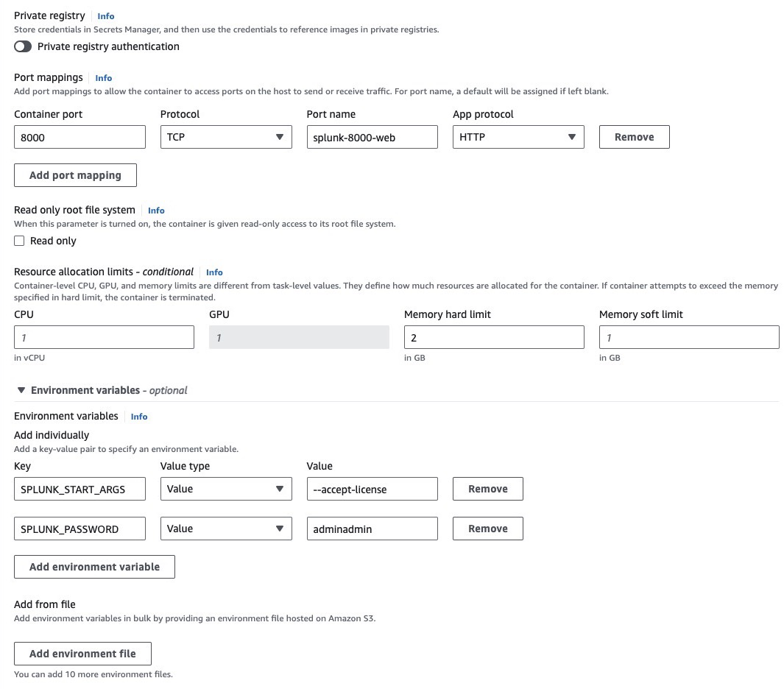Open Value type dropdown for SPLUNK_START_ARGS
The height and width of the screenshot is (689, 784).
click(225, 488)
